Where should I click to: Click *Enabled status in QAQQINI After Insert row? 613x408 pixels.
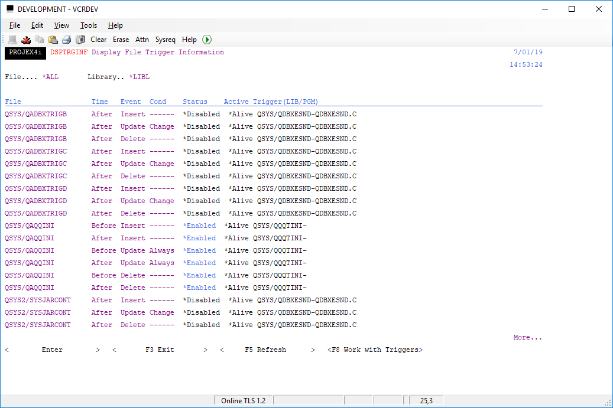click(x=199, y=238)
